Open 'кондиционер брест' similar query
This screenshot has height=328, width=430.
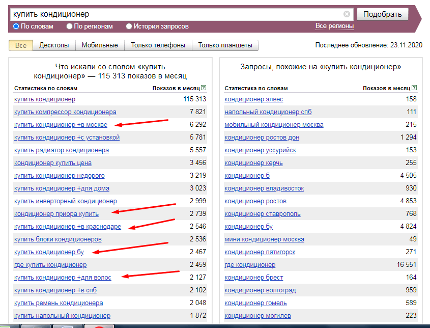(254, 278)
